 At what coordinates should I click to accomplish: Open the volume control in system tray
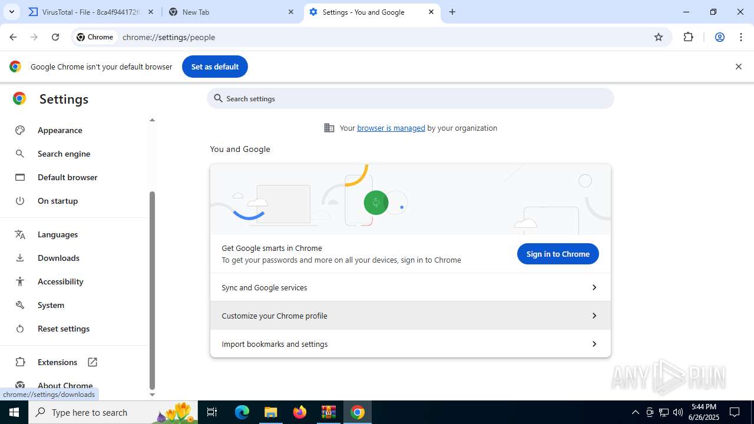tap(678, 412)
